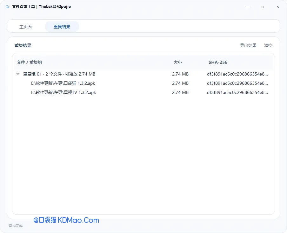The width and height of the screenshot is (287, 233).
Task: Click the SHA-256 column header
Action: [x=218, y=62]
